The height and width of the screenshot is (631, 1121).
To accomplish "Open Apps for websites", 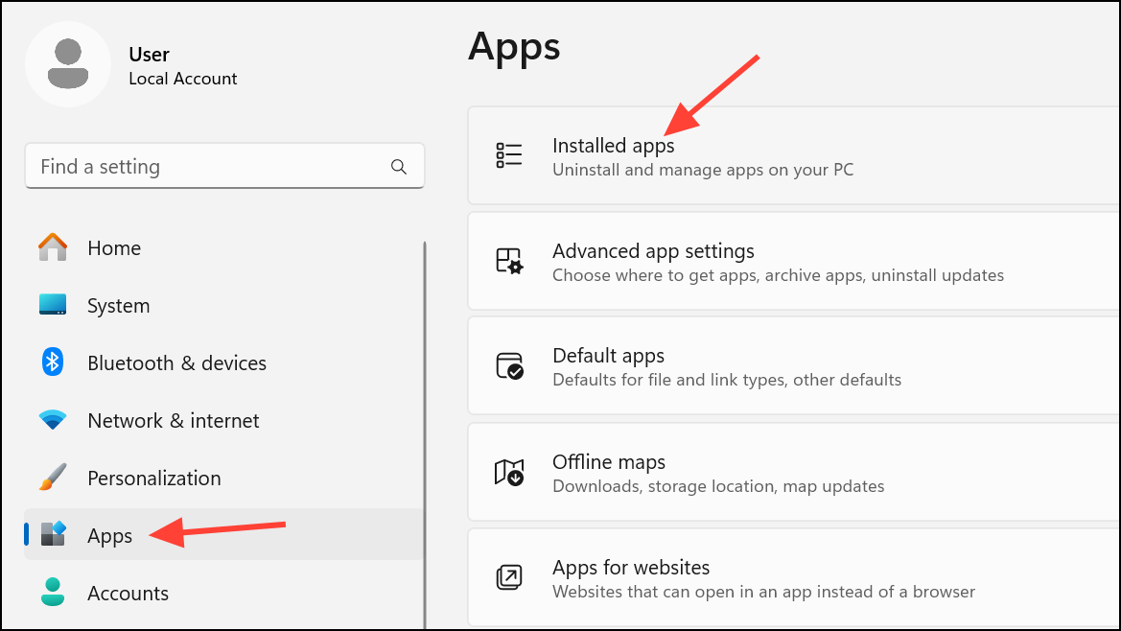I will pyautogui.click(x=631, y=568).
